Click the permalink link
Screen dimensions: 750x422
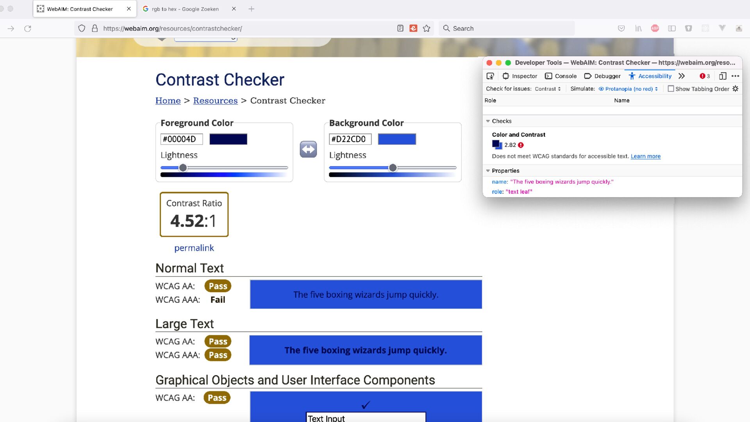point(194,248)
